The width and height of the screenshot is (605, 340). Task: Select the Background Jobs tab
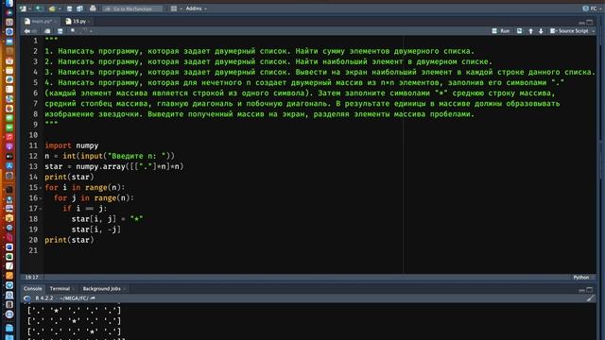[102, 288]
